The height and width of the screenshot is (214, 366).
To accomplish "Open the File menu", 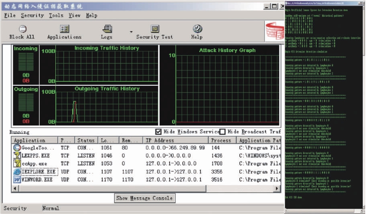I will (10, 16).
